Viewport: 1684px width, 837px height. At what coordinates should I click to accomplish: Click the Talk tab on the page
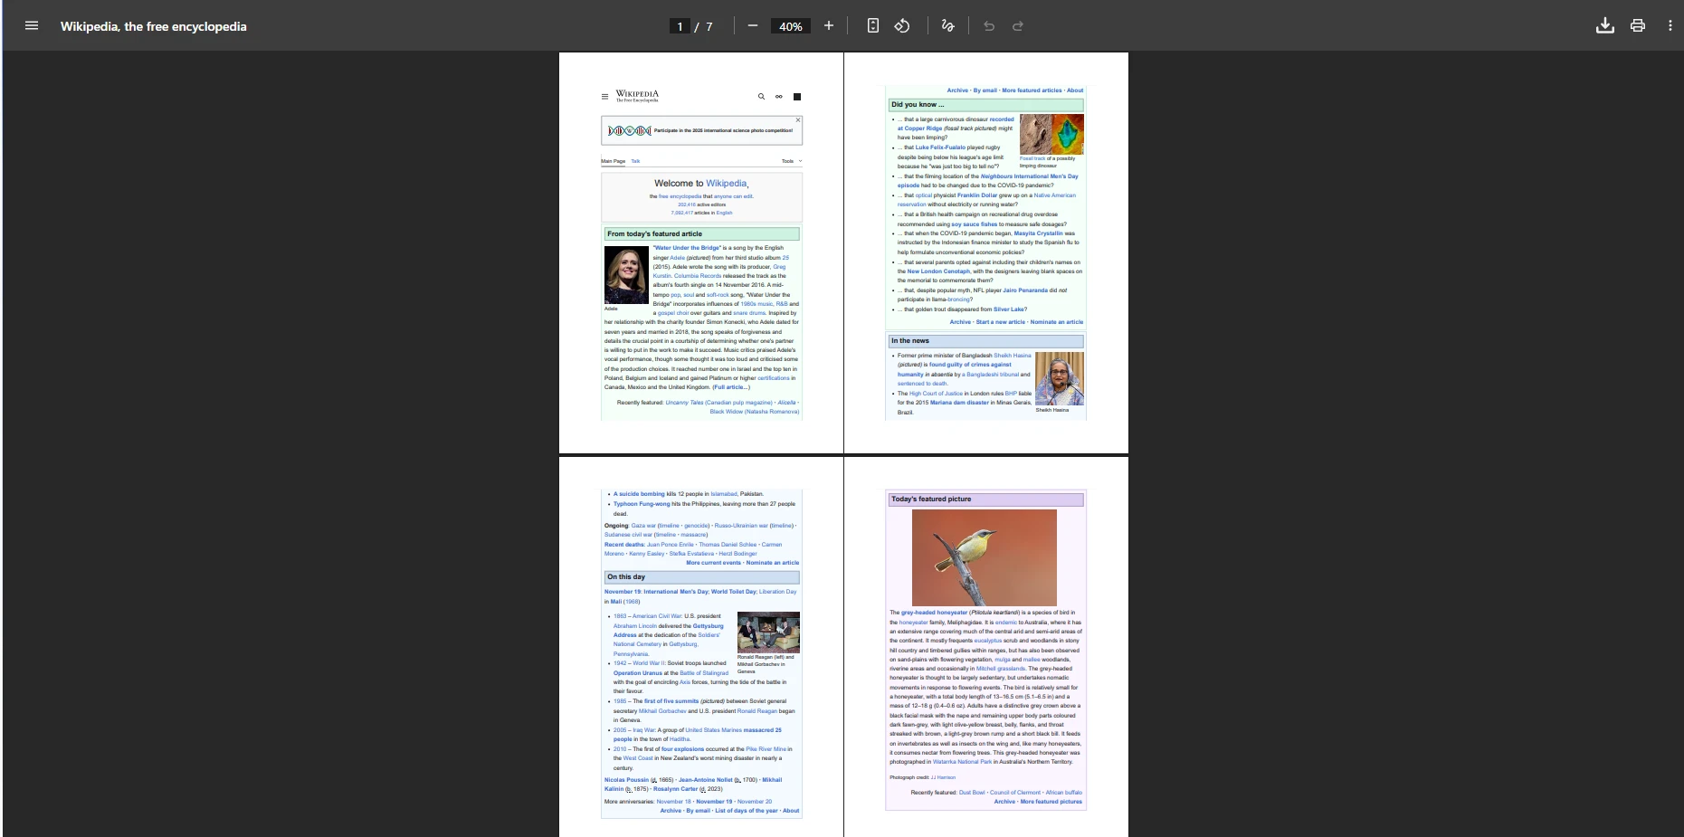635,161
